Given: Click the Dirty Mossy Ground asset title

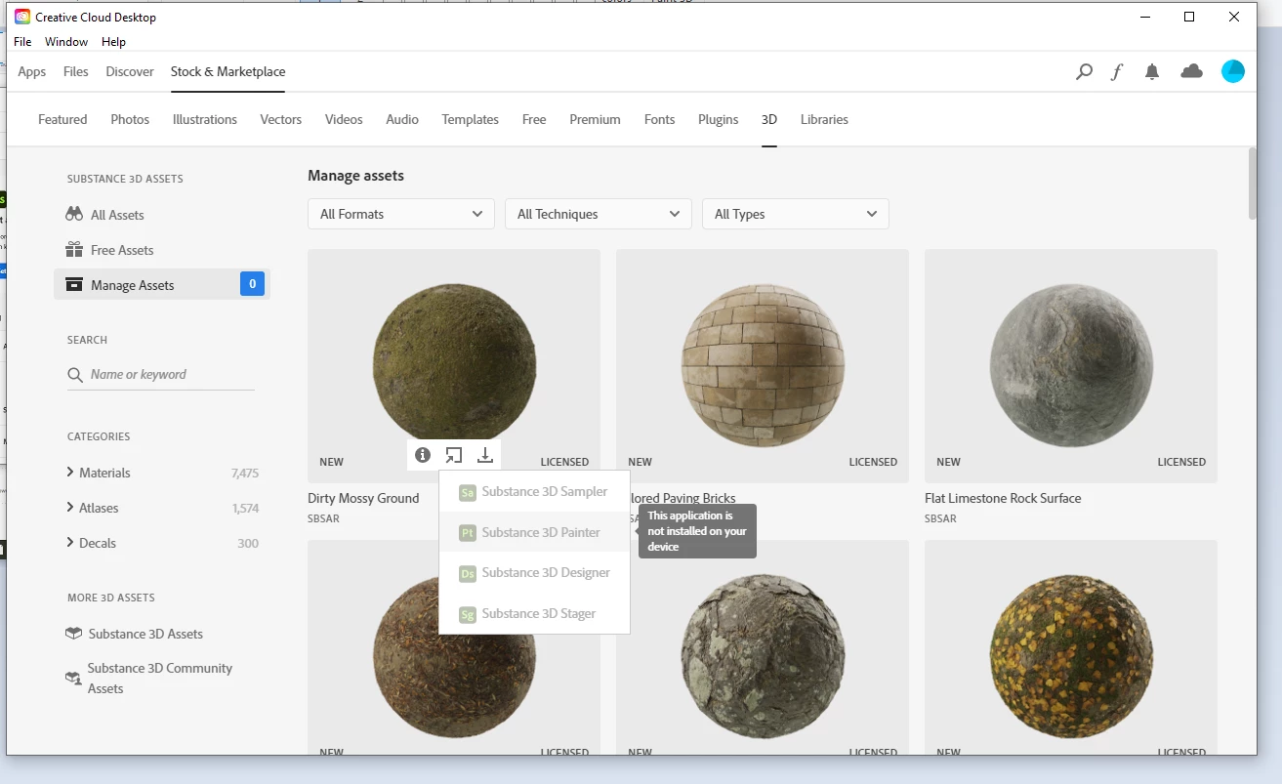Looking at the screenshot, I should tap(363, 498).
